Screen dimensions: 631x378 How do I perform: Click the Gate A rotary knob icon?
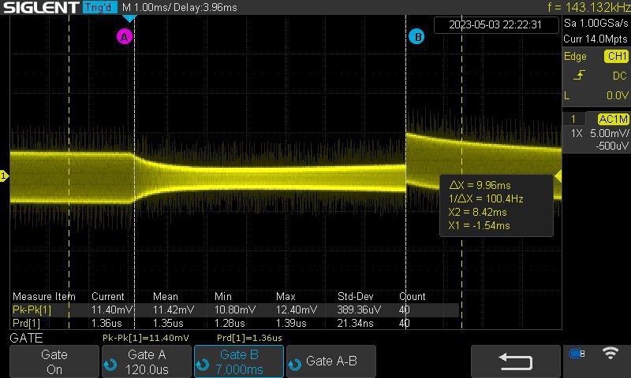[x=110, y=365]
